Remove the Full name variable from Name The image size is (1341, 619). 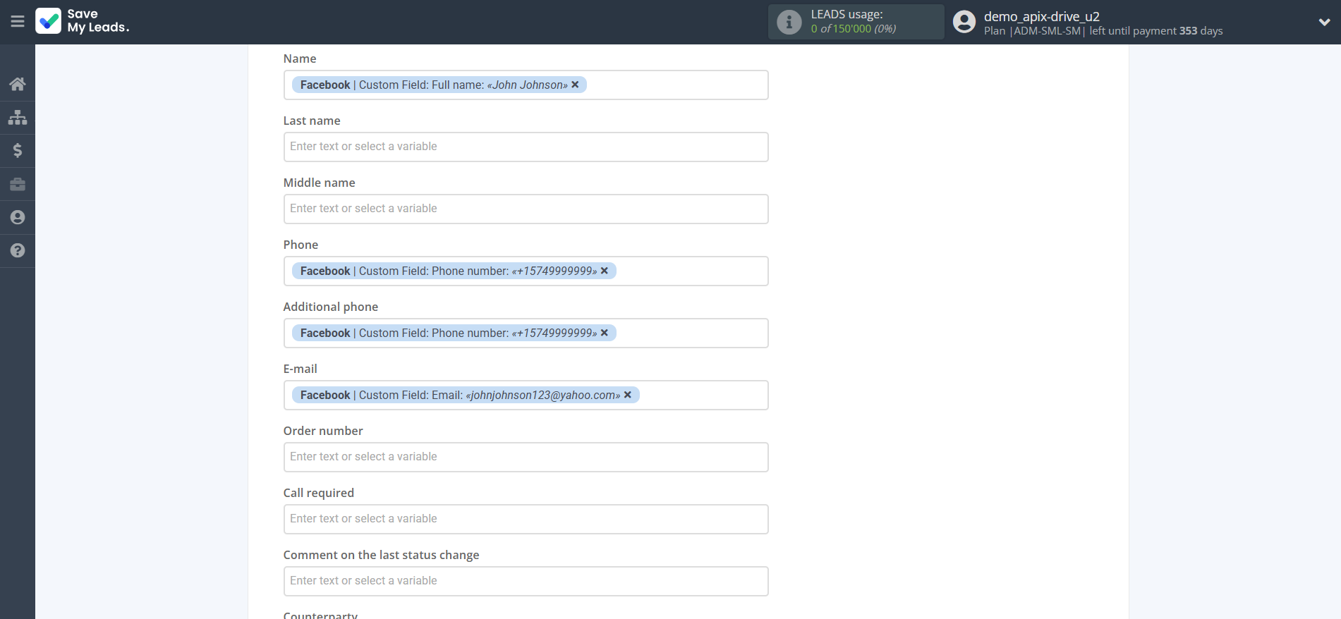(575, 85)
